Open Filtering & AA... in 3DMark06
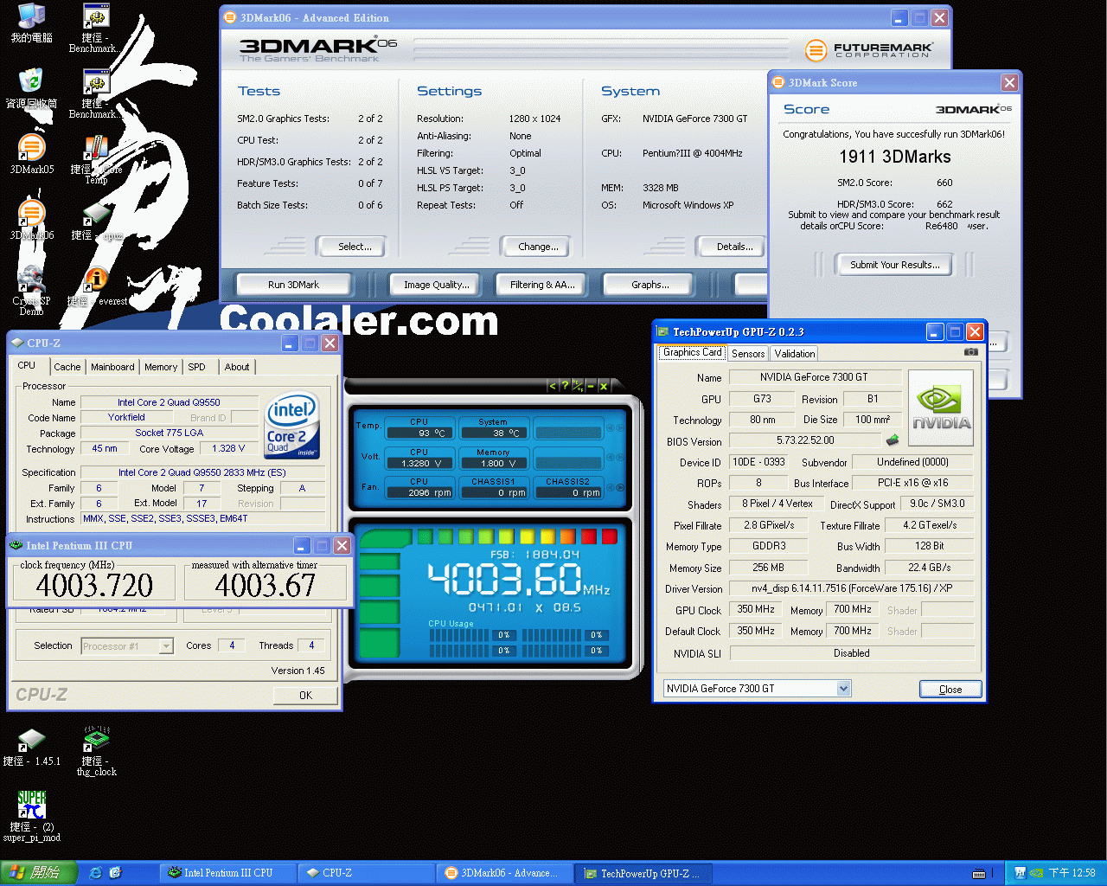Viewport: 1107px width, 886px height. pyautogui.click(x=542, y=285)
